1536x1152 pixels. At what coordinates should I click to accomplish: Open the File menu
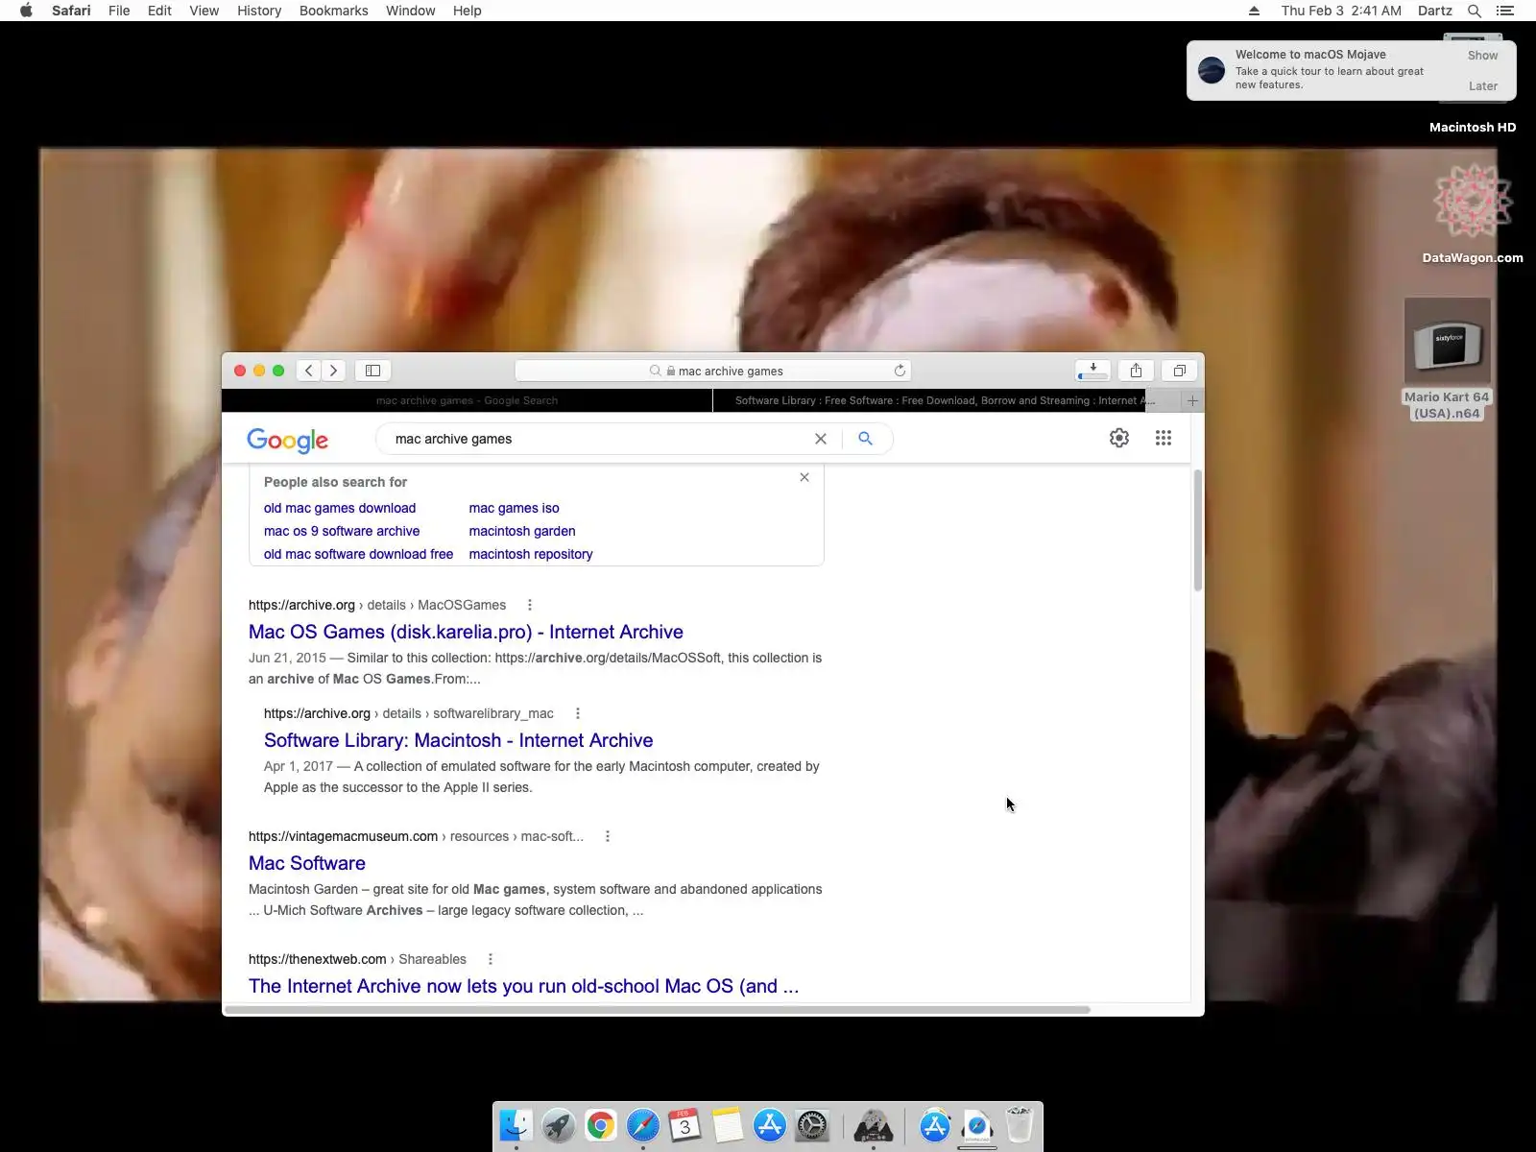(x=119, y=11)
